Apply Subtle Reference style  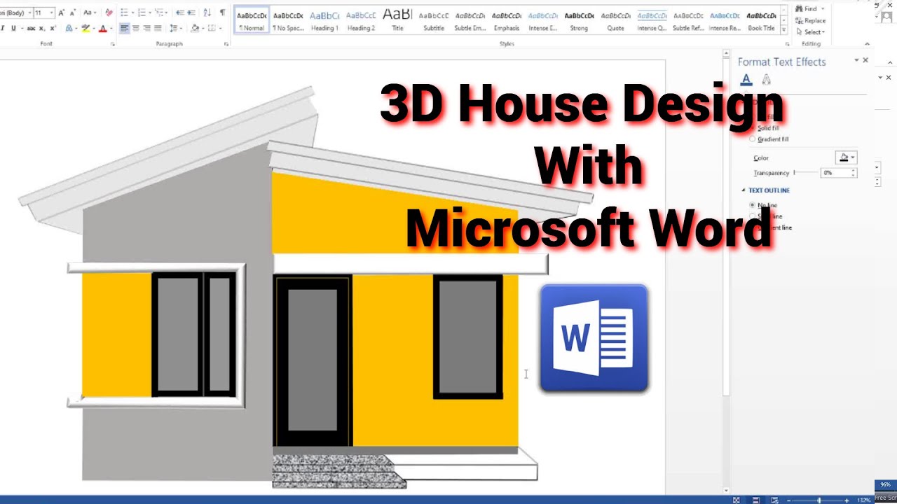688,20
